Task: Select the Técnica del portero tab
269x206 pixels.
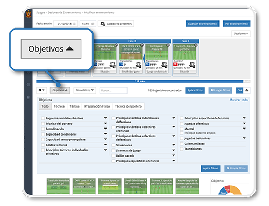Action: click(x=129, y=106)
